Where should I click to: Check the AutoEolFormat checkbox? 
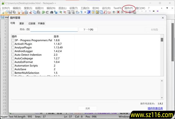(13, 62)
